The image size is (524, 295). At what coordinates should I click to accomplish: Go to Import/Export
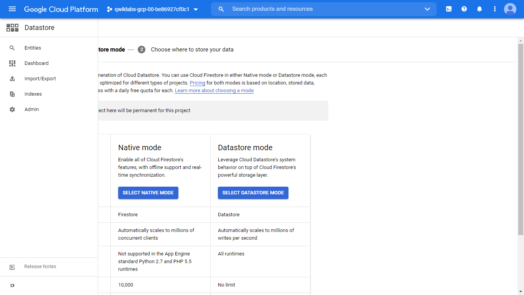pos(40,79)
